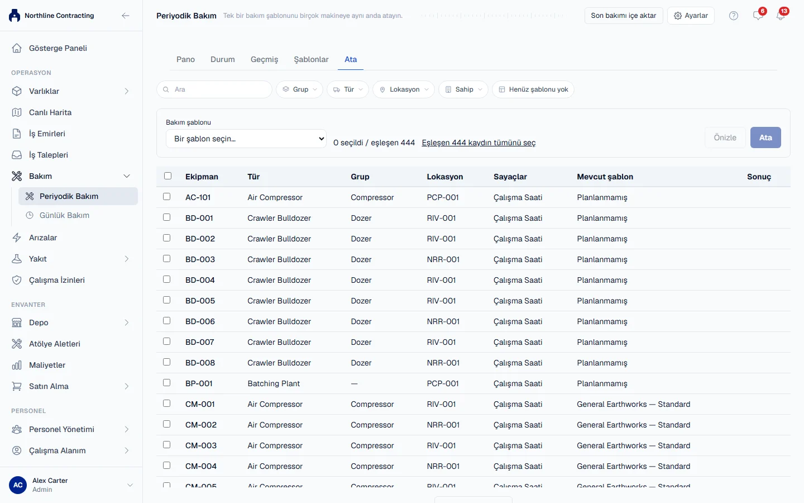The image size is (804, 503).
Task: Click the İş Talepleri inbox icon
Action: pyautogui.click(x=17, y=155)
